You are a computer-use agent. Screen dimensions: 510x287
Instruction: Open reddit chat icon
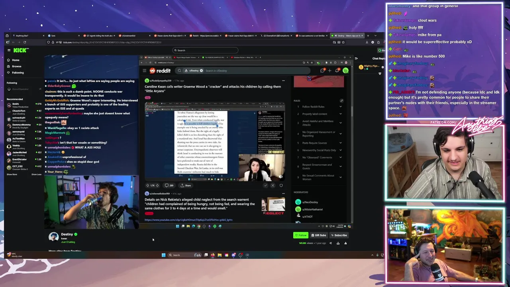coord(322,71)
